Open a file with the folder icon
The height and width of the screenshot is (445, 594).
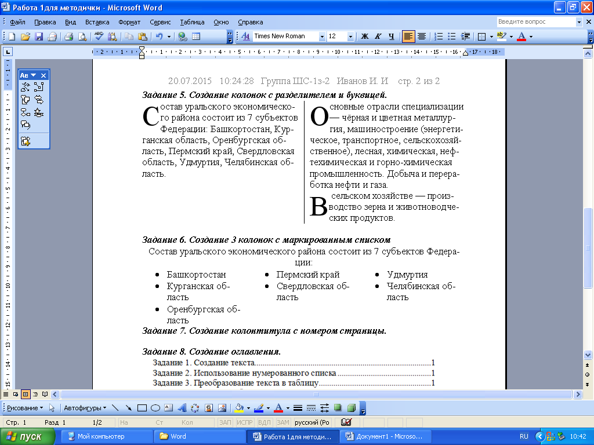click(x=26, y=37)
